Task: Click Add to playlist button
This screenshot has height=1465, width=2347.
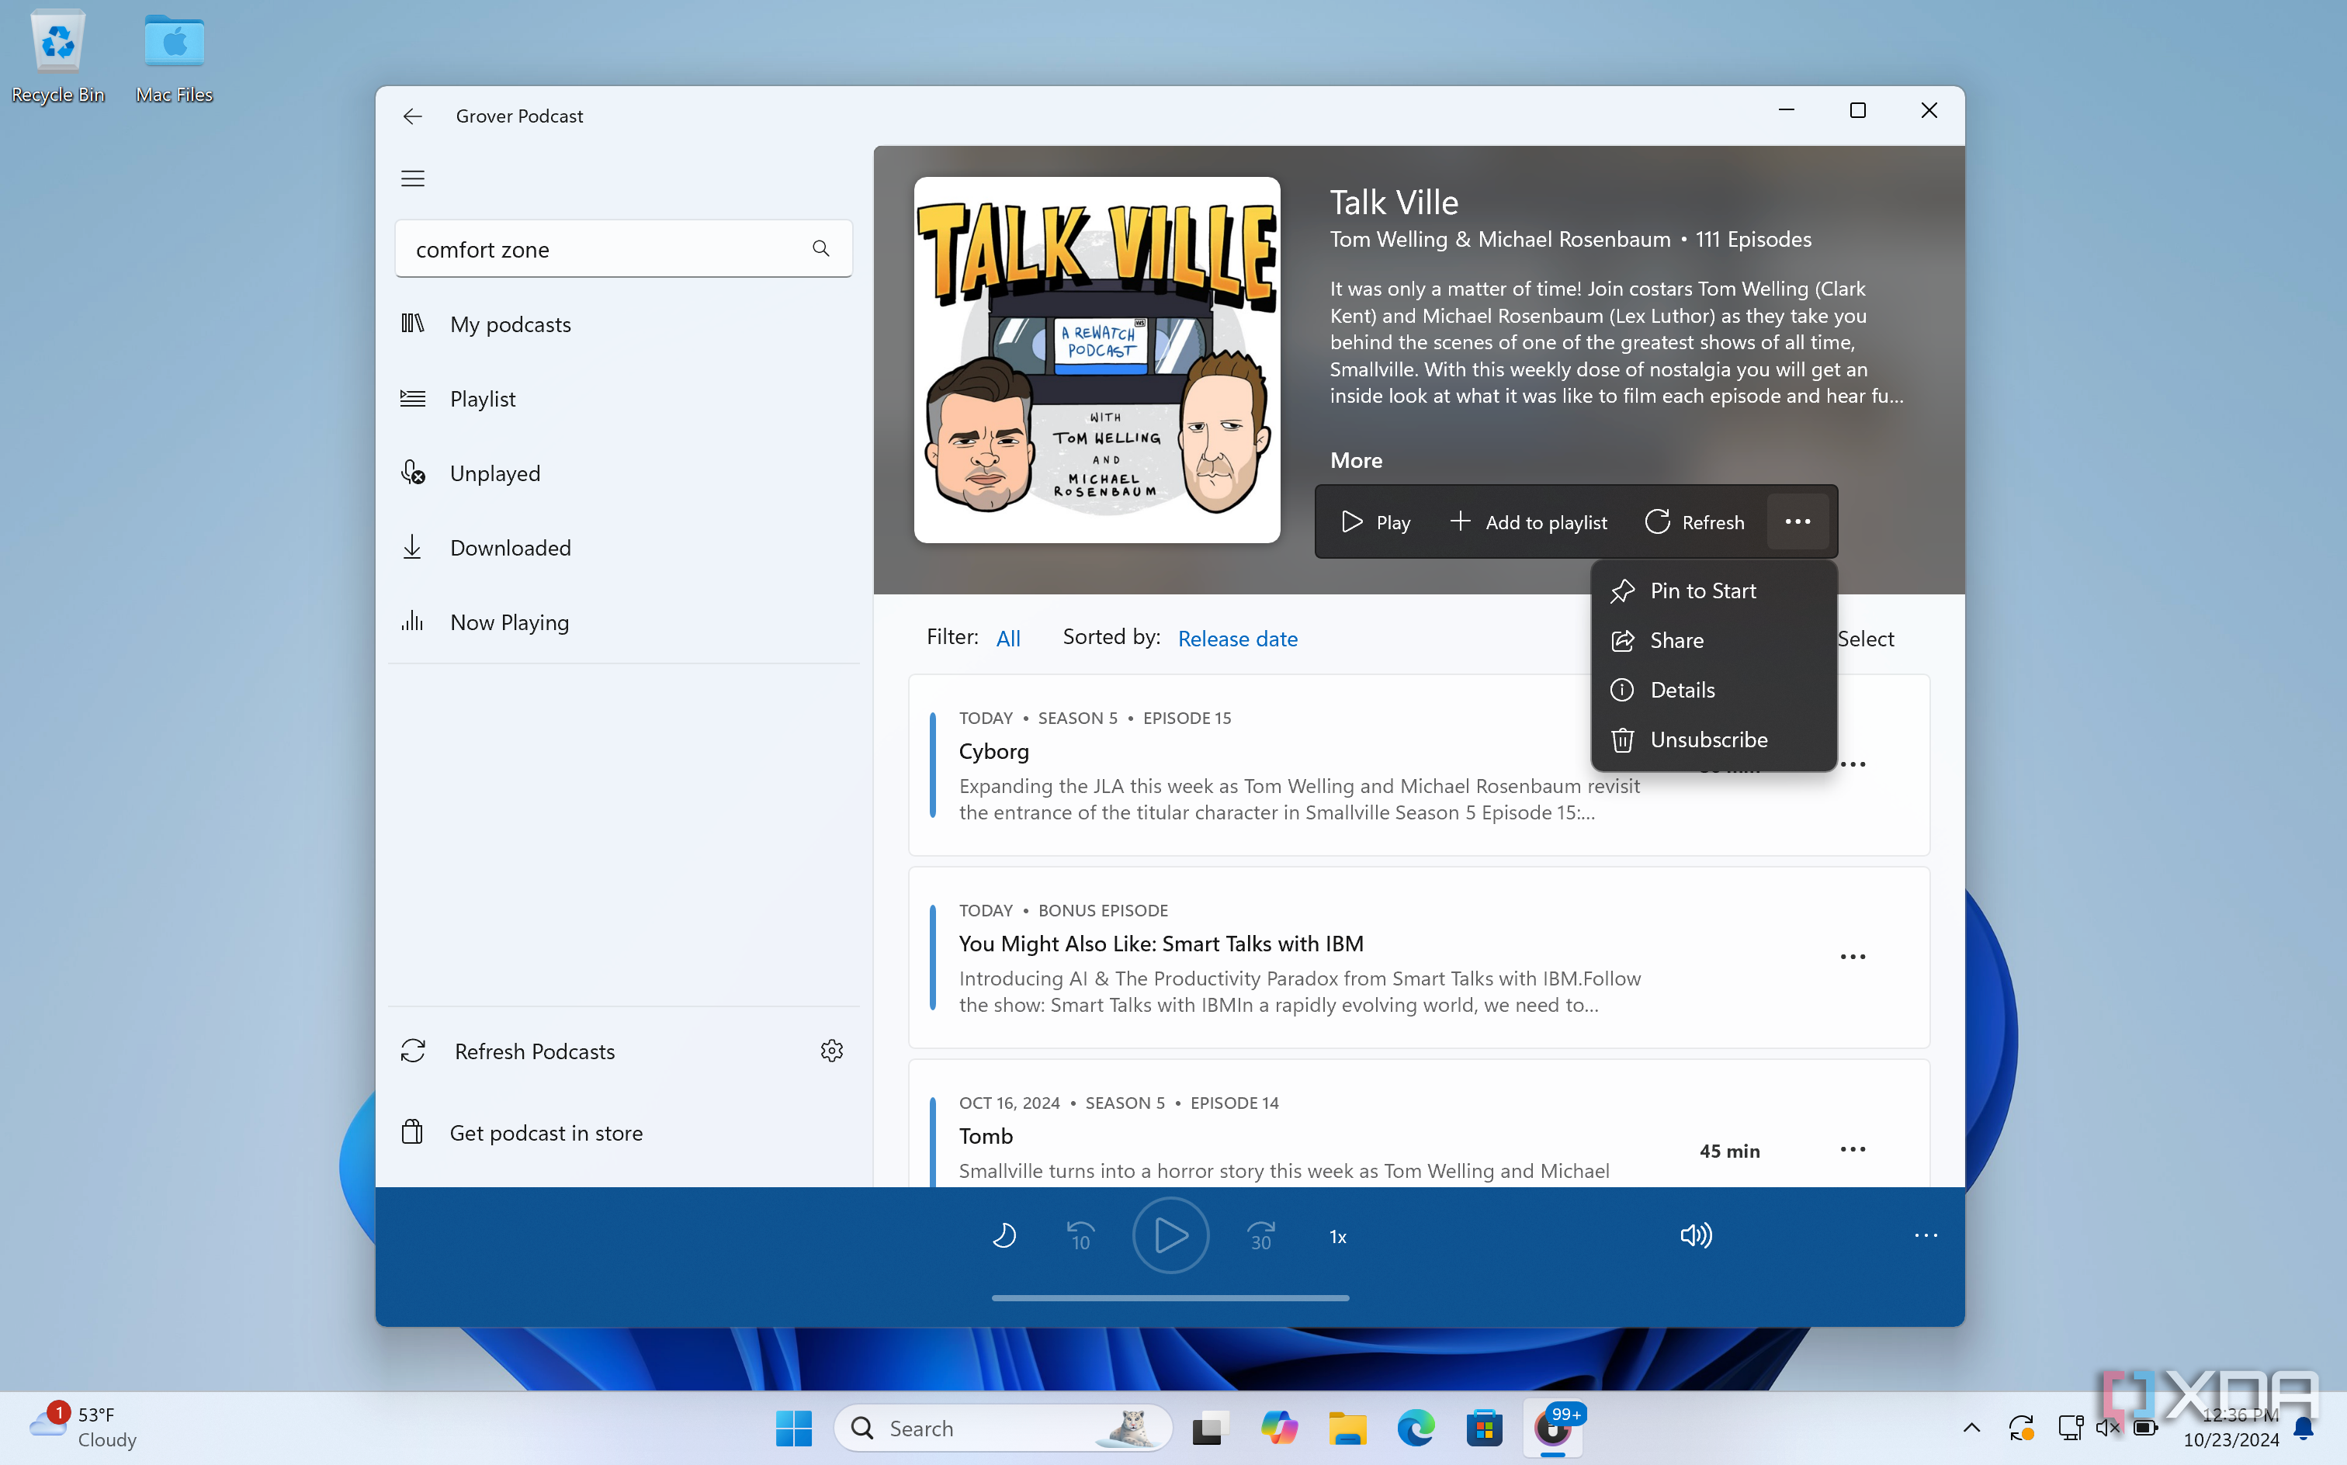Action: coord(1528,522)
